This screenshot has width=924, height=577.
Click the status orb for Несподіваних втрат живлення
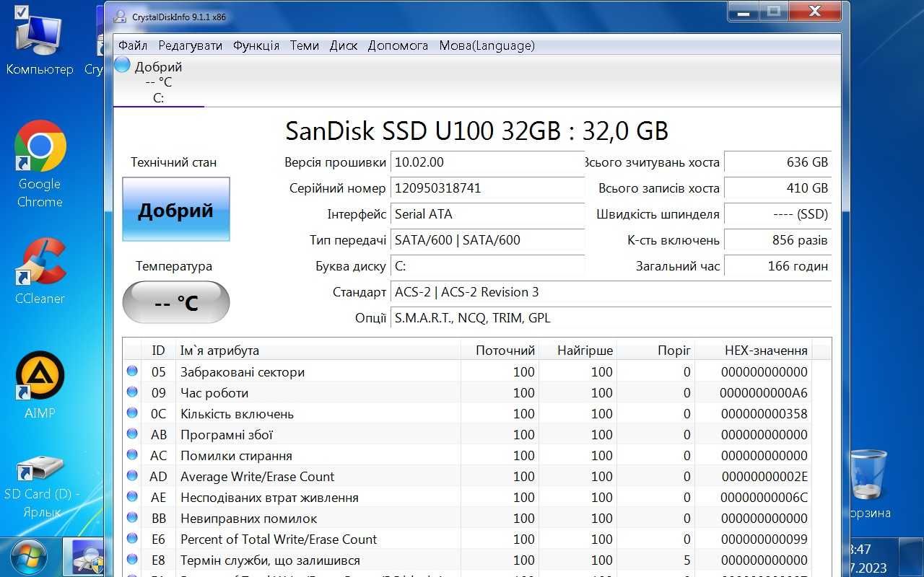click(x=132, y=497)
